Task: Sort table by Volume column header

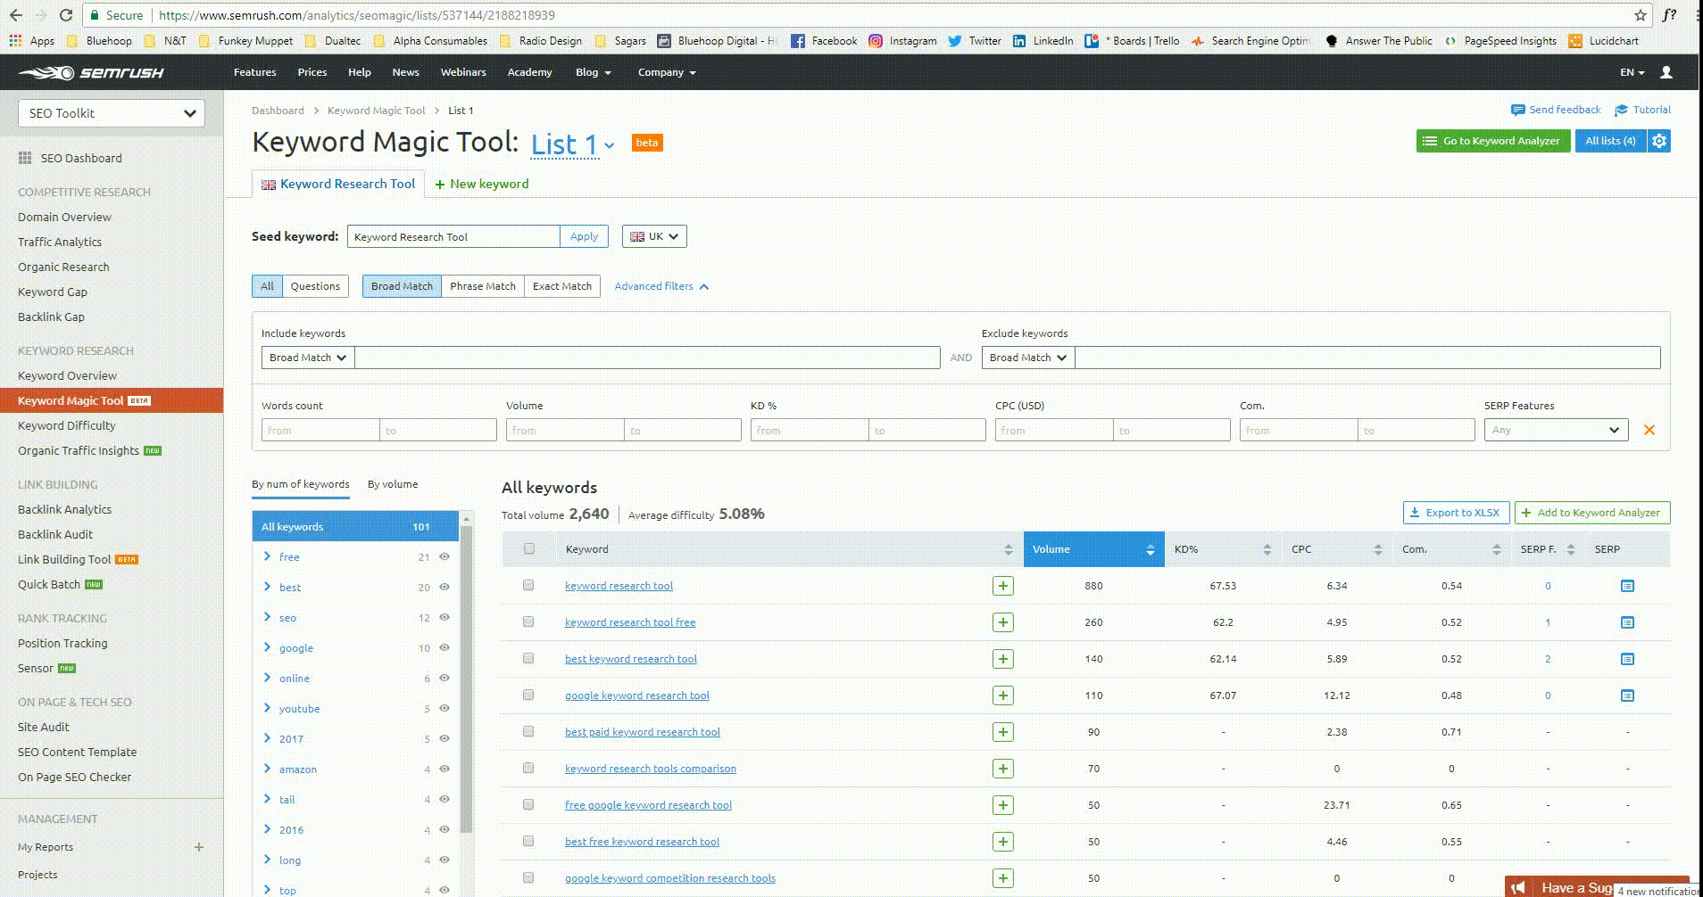Action: (1093, 549)
